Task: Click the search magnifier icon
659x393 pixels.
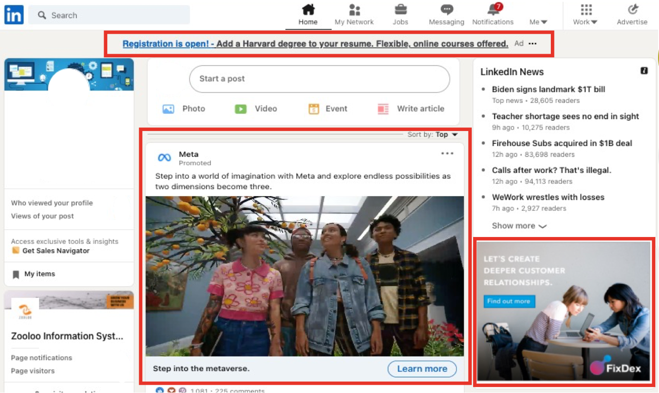Action: click(x=42, y=15)
